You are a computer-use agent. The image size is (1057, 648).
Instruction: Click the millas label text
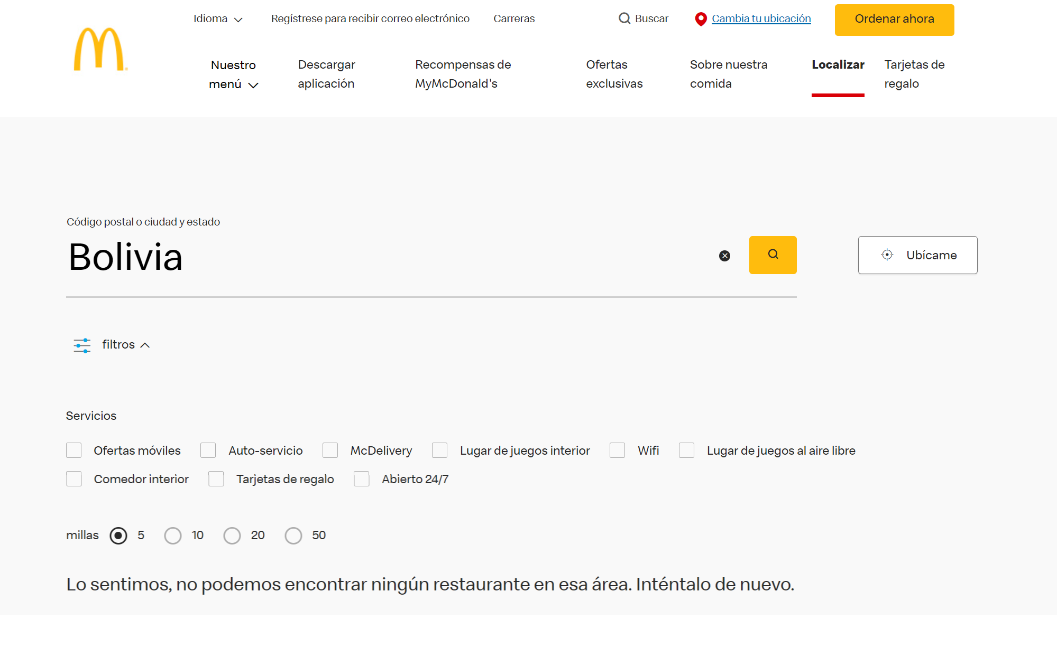click(x=82, y=536)
